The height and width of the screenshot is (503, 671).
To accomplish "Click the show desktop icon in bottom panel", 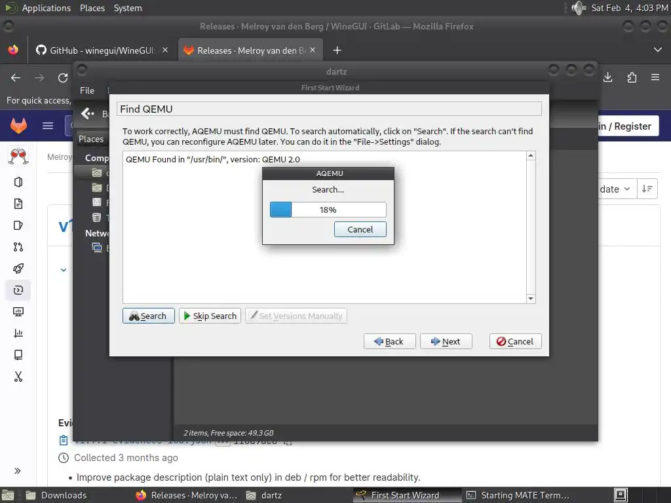I will pos(8,495).
